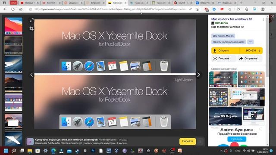Switch the ENG input language indicator
276x155 pixels.
coord(238,151)
